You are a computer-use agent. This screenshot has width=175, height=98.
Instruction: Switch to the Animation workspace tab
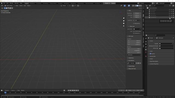click(x=66, y=4)
